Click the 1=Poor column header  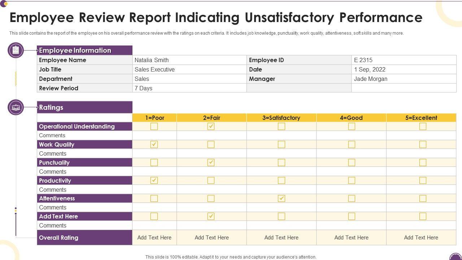pyautogui.click(x=154, y=118)
